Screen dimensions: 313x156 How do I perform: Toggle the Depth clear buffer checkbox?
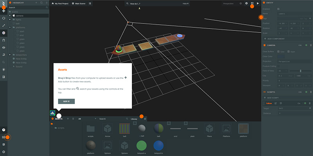(x=288, y=52)
